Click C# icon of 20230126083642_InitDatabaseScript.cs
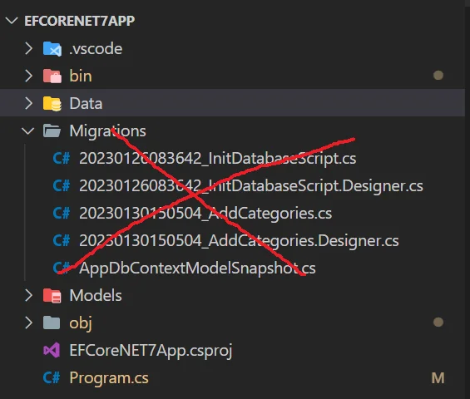 (62, 158)
